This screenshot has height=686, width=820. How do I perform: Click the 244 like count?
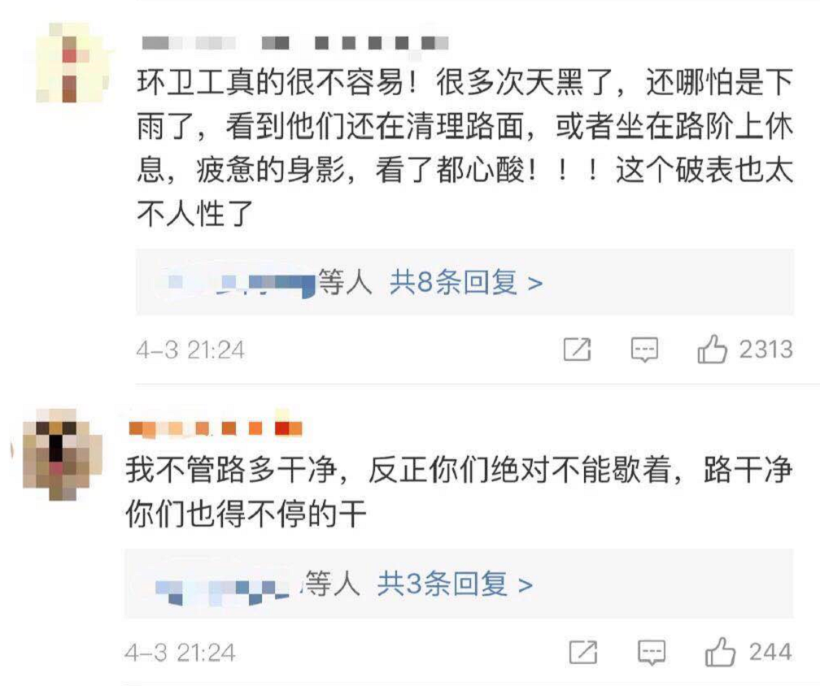770,652
